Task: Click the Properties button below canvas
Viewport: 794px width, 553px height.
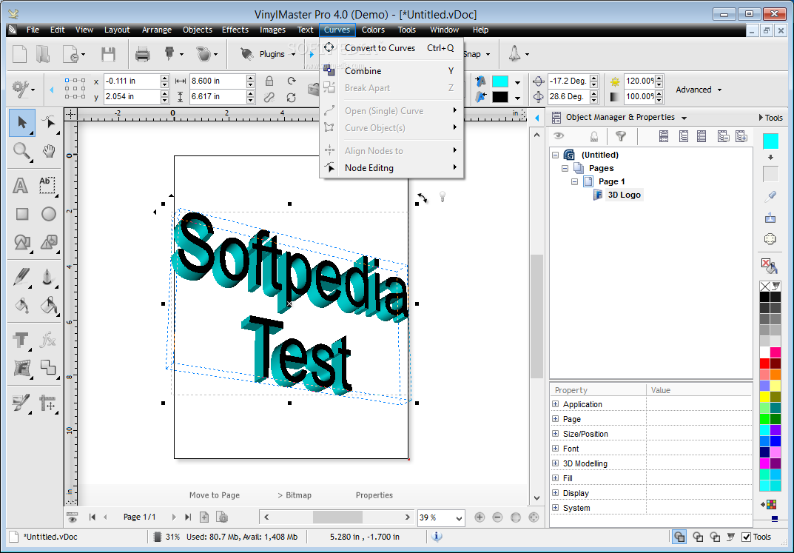Action: coord(374,495)
